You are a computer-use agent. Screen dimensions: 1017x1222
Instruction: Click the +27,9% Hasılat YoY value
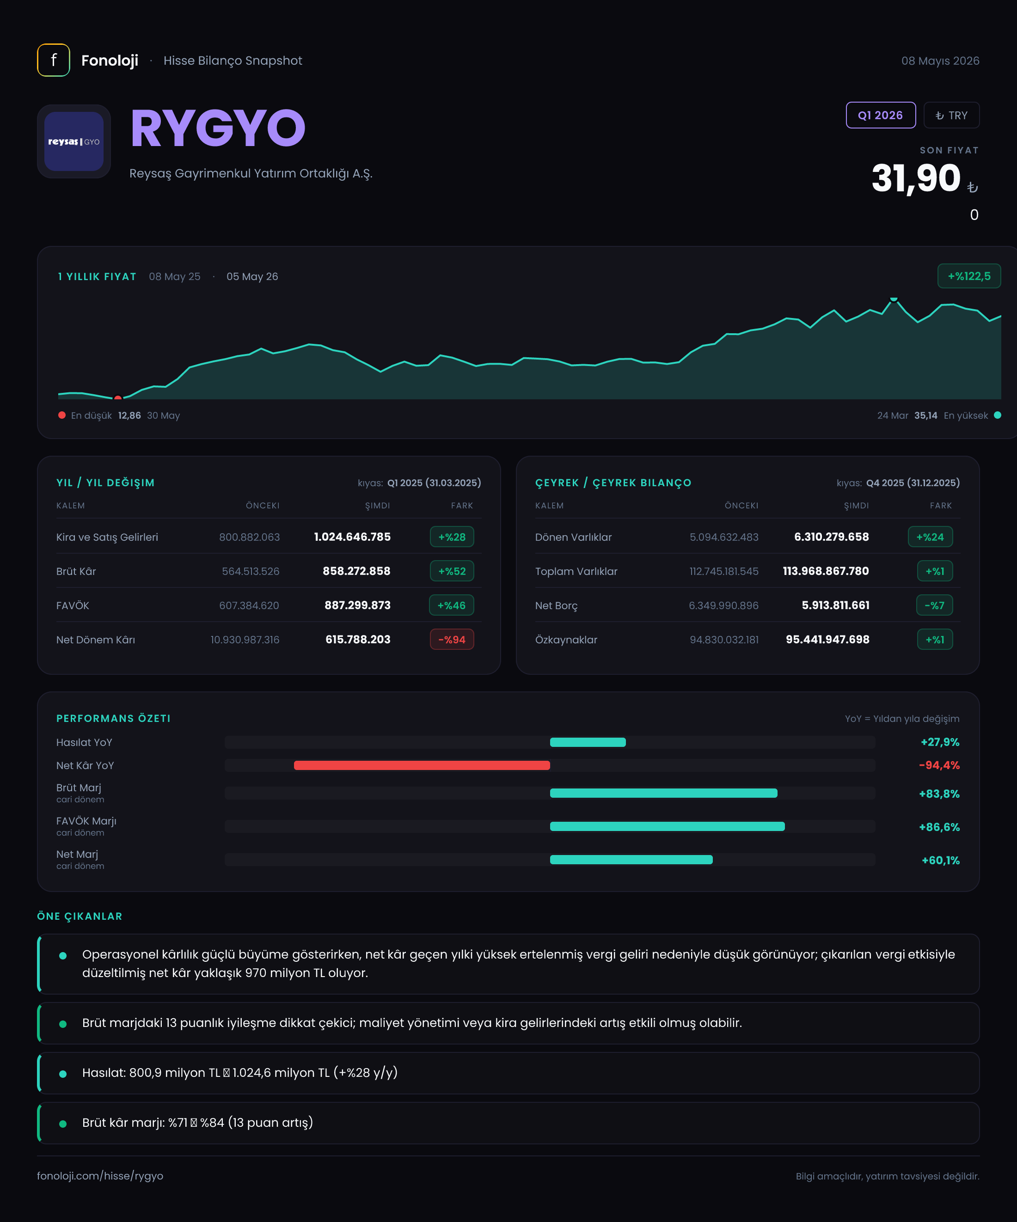pos(940,742)
